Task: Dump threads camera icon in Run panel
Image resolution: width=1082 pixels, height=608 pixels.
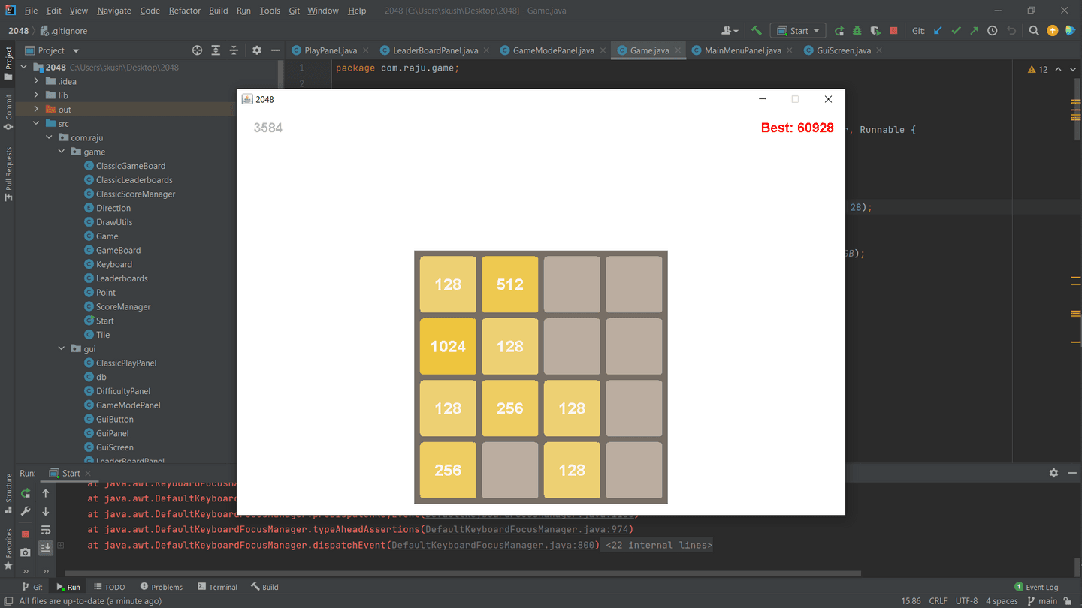Action: point(26,552)
